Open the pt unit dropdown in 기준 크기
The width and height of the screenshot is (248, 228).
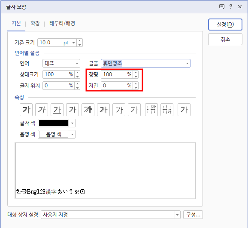[73, 43]
